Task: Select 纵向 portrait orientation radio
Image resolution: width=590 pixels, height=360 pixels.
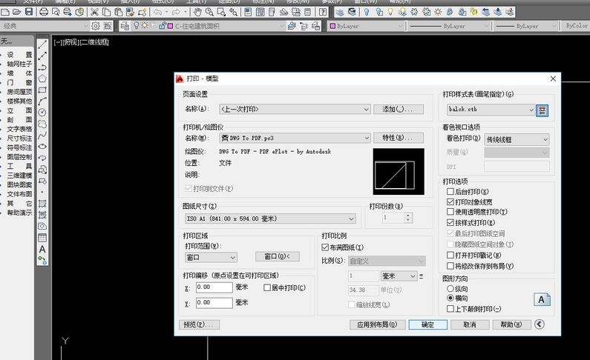Action: [450, 289]
